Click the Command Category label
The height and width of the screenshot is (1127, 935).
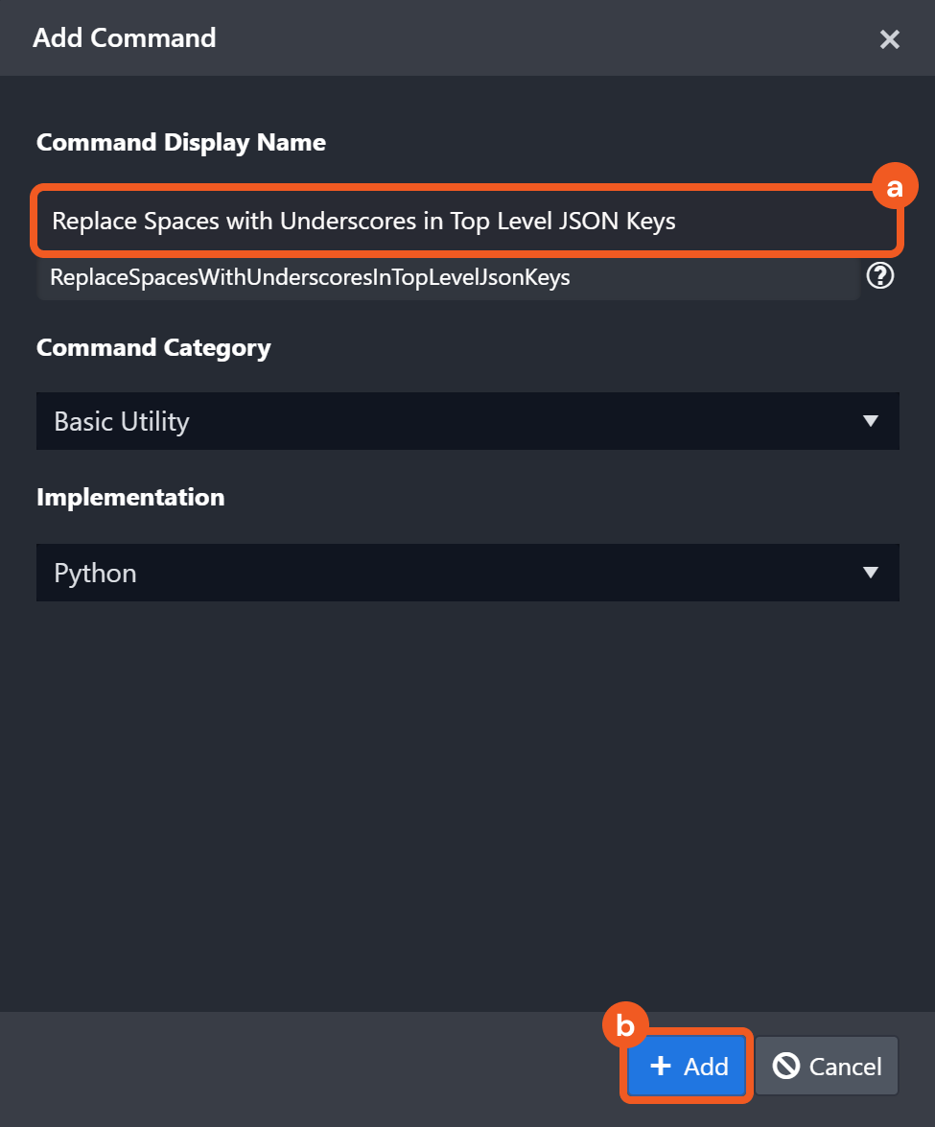[x=153, y=347]
